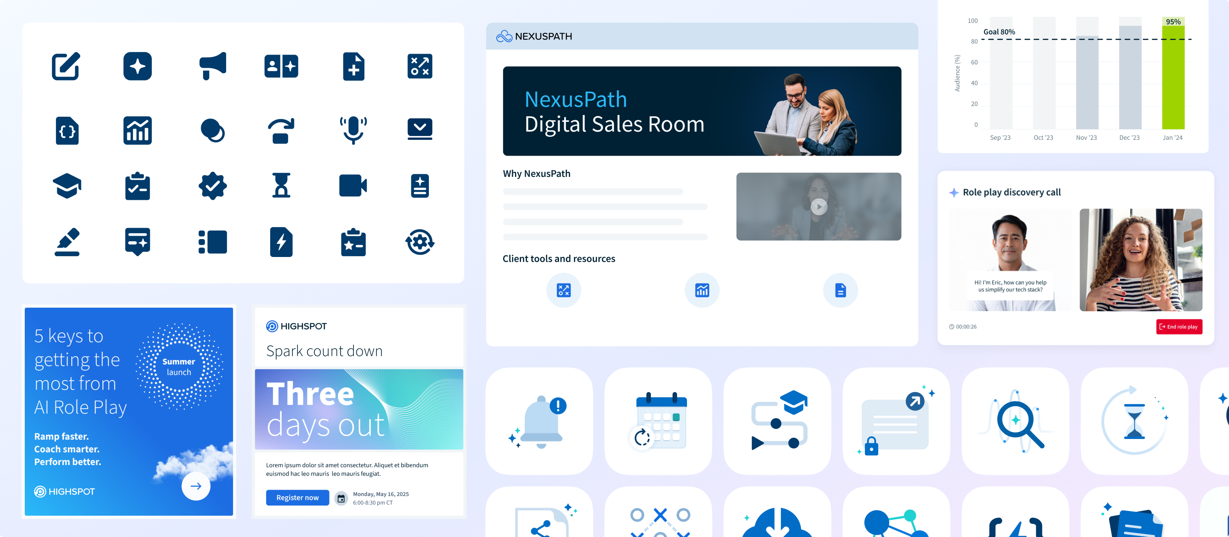Image resolution: width=1229 pixels, height=537 pixels.
Task: Click the megaphone announcement icon
Action: (213, 66)
